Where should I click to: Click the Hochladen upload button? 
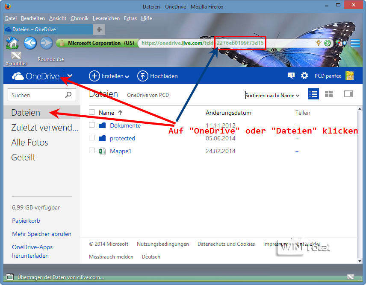(x=157, y=76)
